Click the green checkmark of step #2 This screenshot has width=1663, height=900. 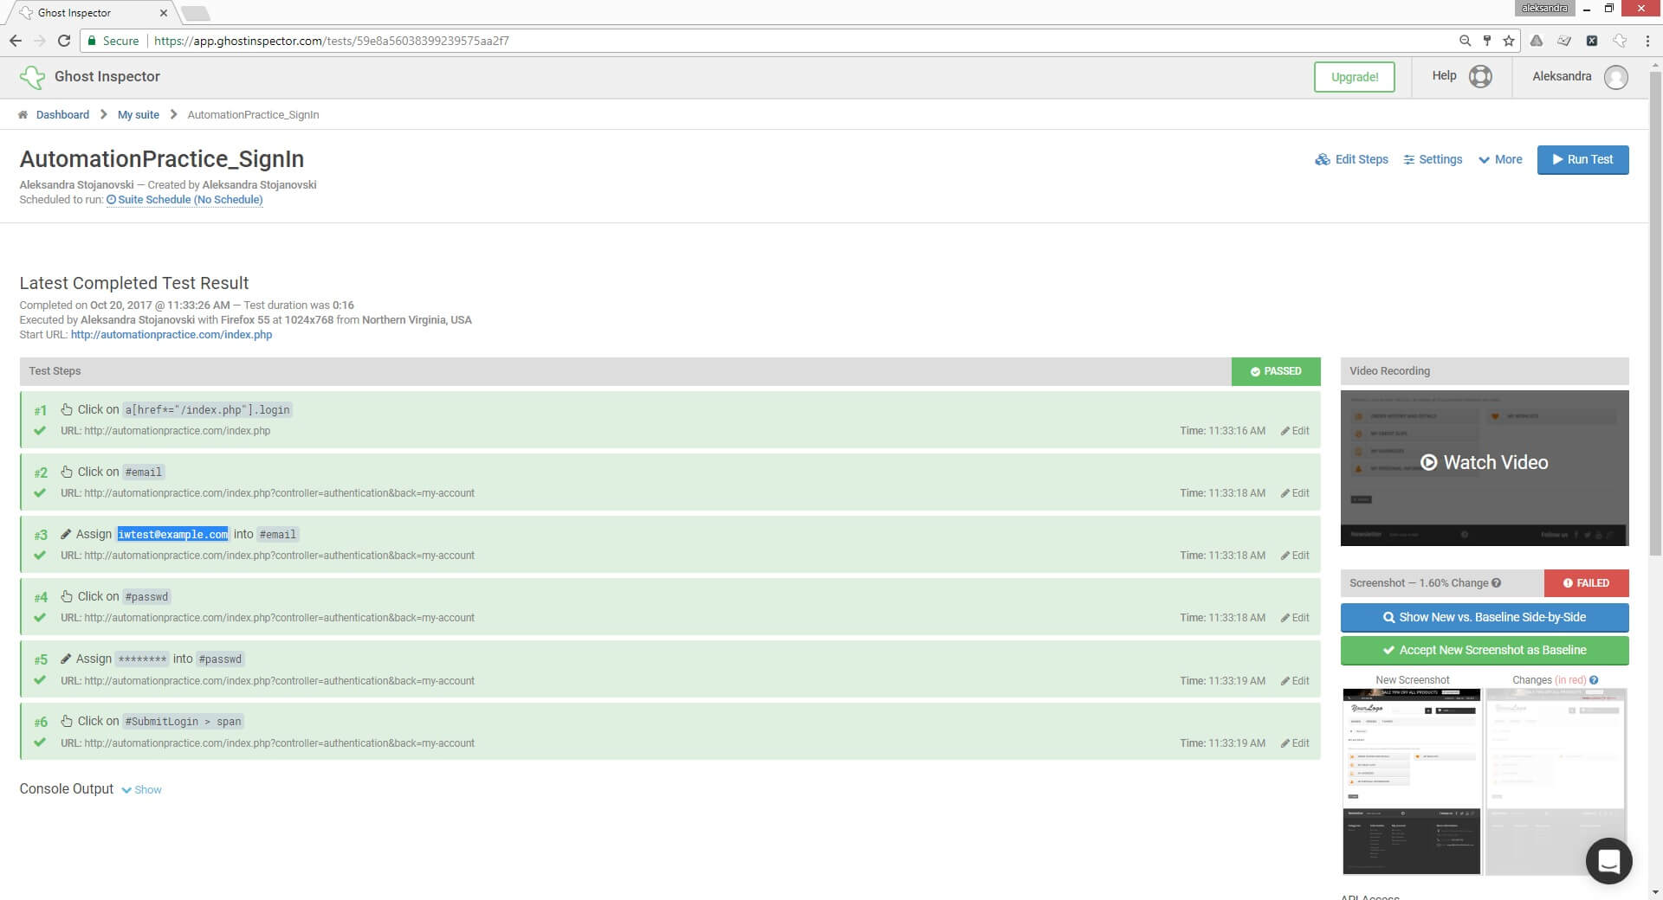point(40,492)
